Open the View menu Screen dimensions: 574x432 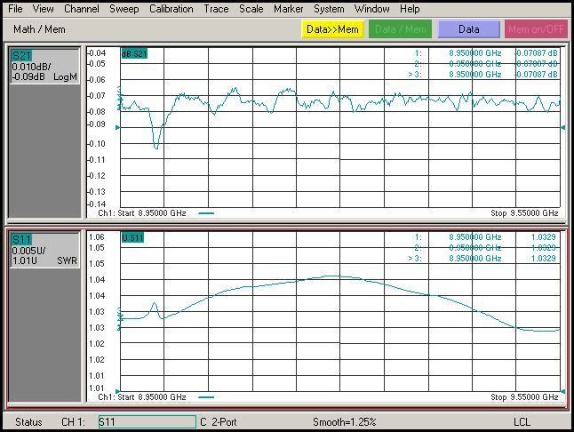tap(43, 9)
